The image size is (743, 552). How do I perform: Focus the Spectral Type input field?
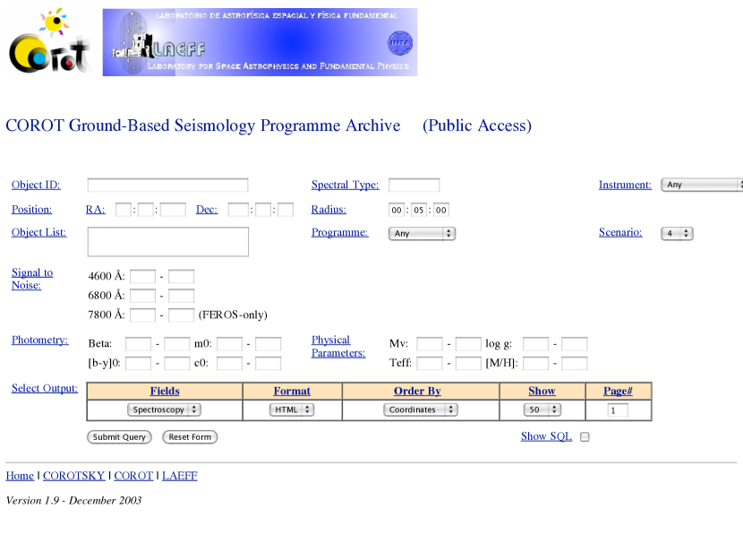pyautogui.click(x=414, y=185)
